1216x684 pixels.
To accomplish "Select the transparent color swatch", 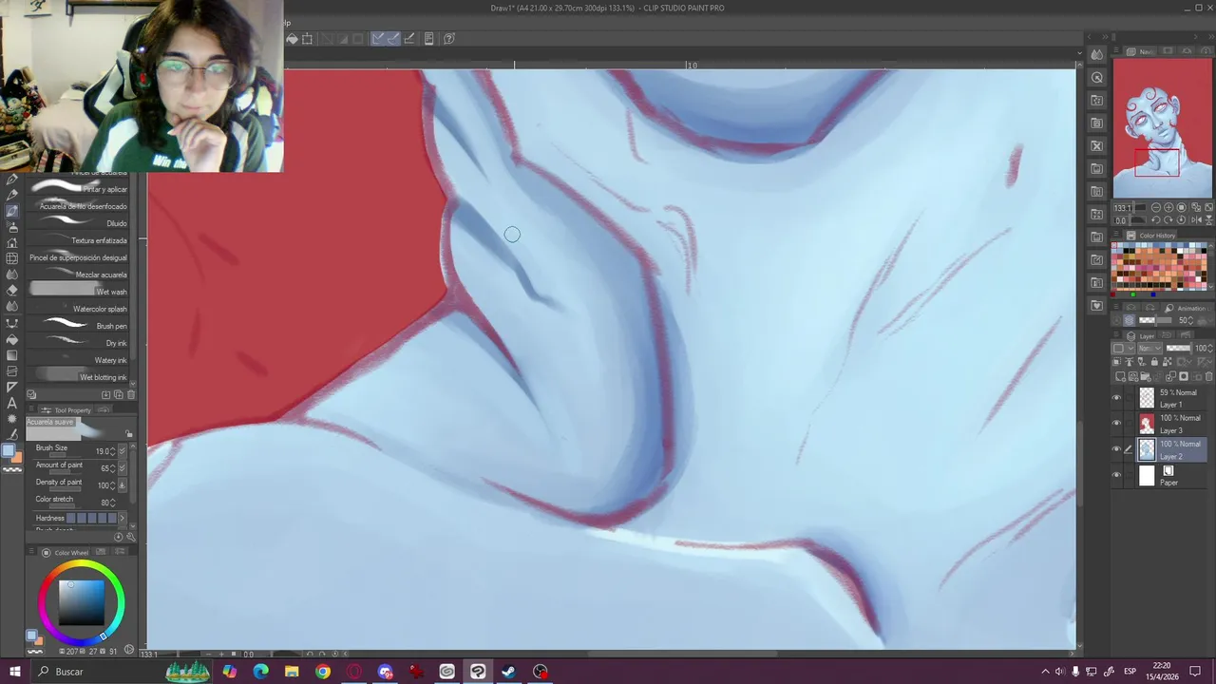I will click(x=12, y=469).
